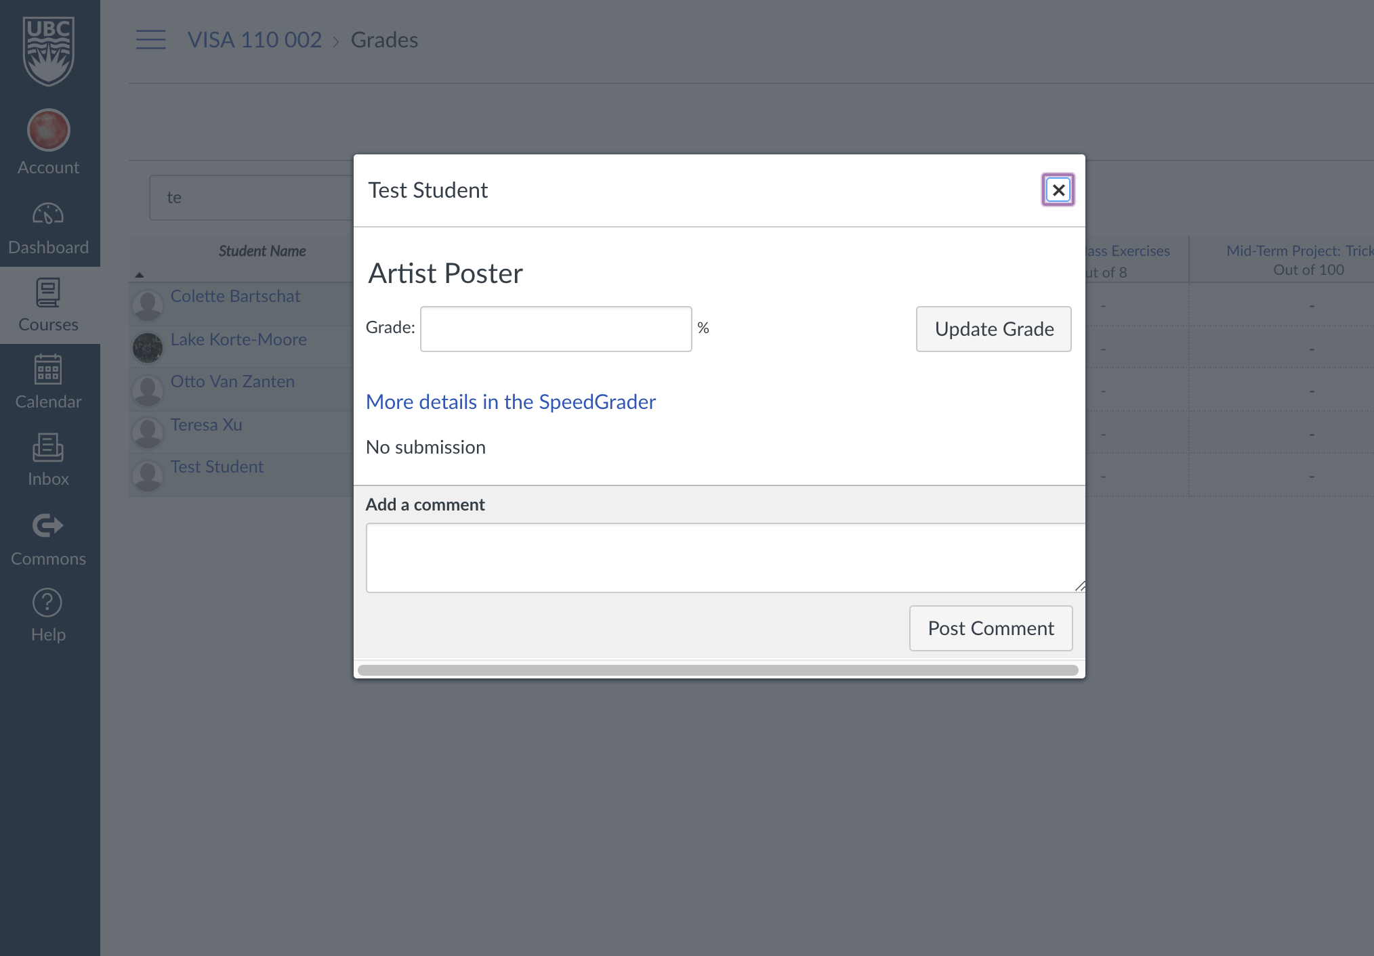Screen dimensions: 1374x956
Task: Sort by Student Name column arrow
Action: (x=140, y=275)
